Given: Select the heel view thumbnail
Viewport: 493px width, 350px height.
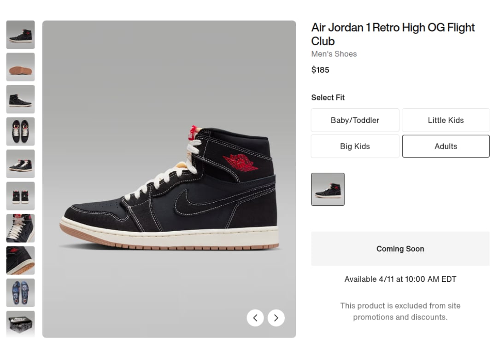Looking at the screenshot, I should click(x=20, y=99).
